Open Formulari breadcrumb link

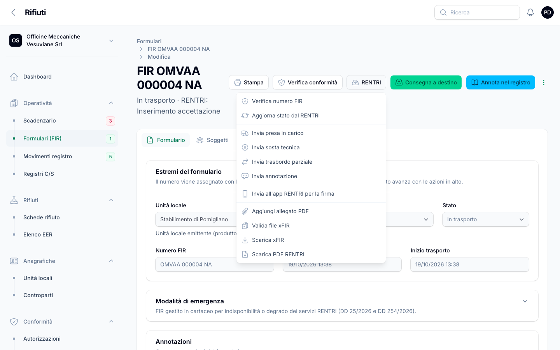click(x=149, y=41)
